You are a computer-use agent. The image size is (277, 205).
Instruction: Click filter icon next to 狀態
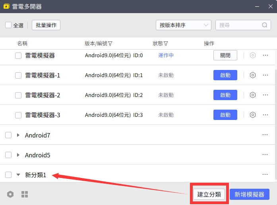pyautogui.click(x=166, y=43)
